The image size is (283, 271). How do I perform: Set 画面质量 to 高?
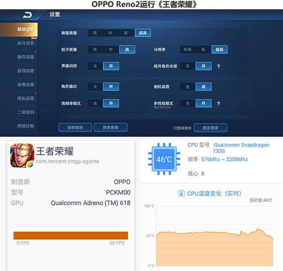coord(126,33)
